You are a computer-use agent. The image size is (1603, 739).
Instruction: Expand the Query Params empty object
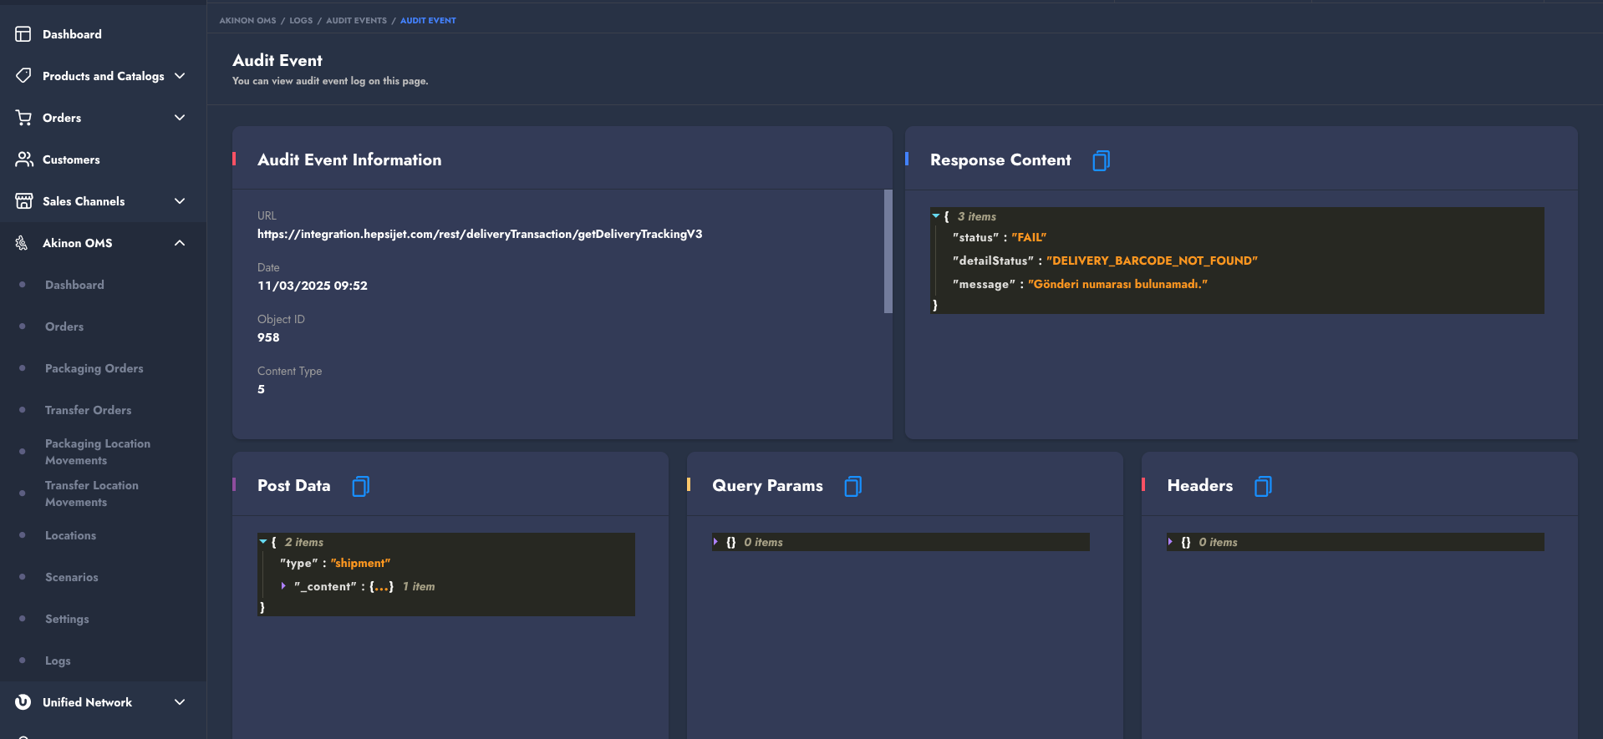point(716,542)
